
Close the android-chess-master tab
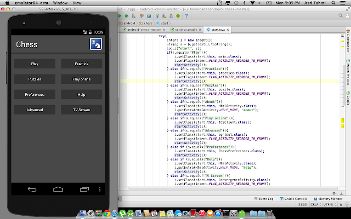(163, 30)
